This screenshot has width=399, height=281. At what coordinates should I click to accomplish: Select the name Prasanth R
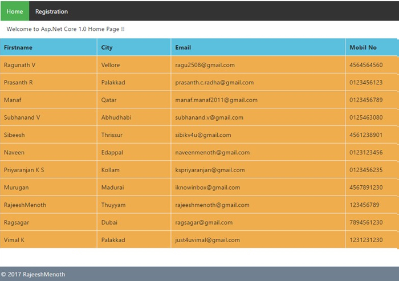pyautogui.click(x=18, y=83)
